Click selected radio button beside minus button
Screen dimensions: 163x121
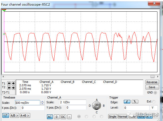79,116
